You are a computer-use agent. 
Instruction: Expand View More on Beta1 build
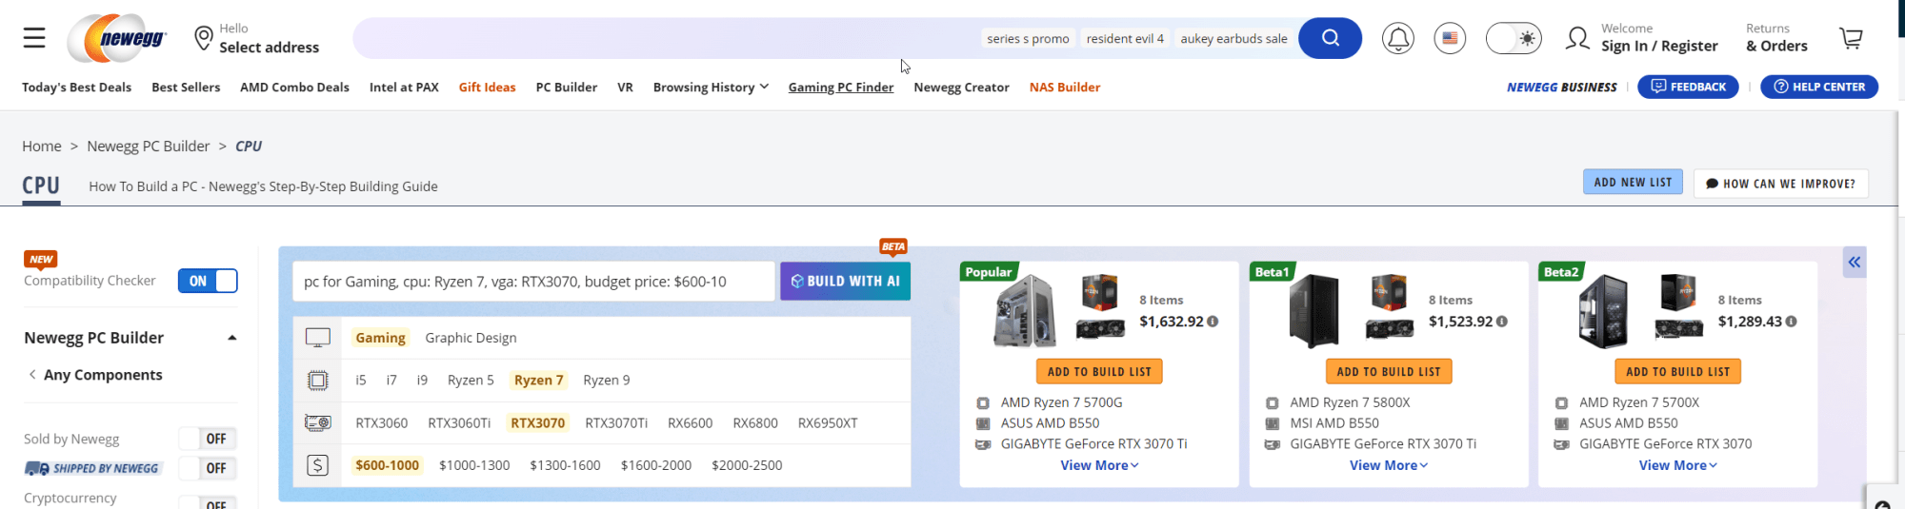(1389, 465)
